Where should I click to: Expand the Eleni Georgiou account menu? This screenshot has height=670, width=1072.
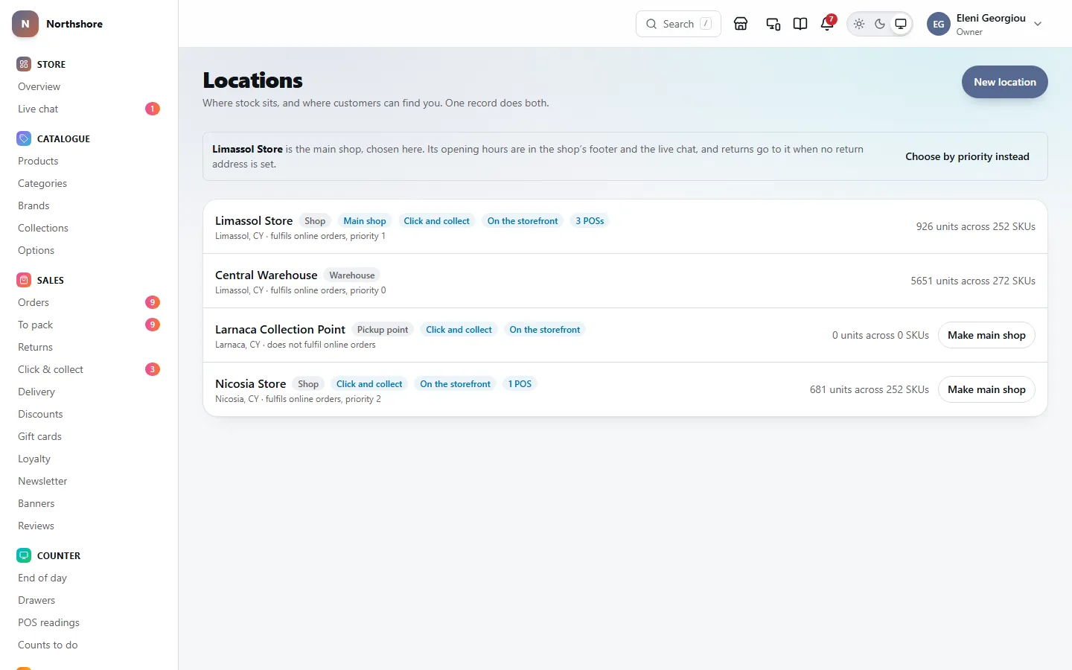click(x=986, y=24)
